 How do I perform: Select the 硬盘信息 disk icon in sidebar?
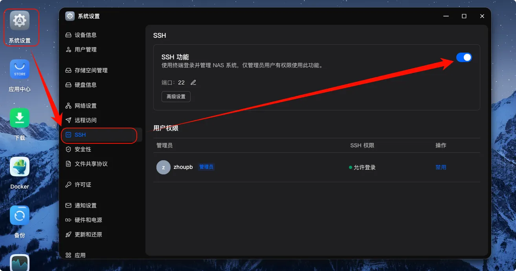pos(68,85)
